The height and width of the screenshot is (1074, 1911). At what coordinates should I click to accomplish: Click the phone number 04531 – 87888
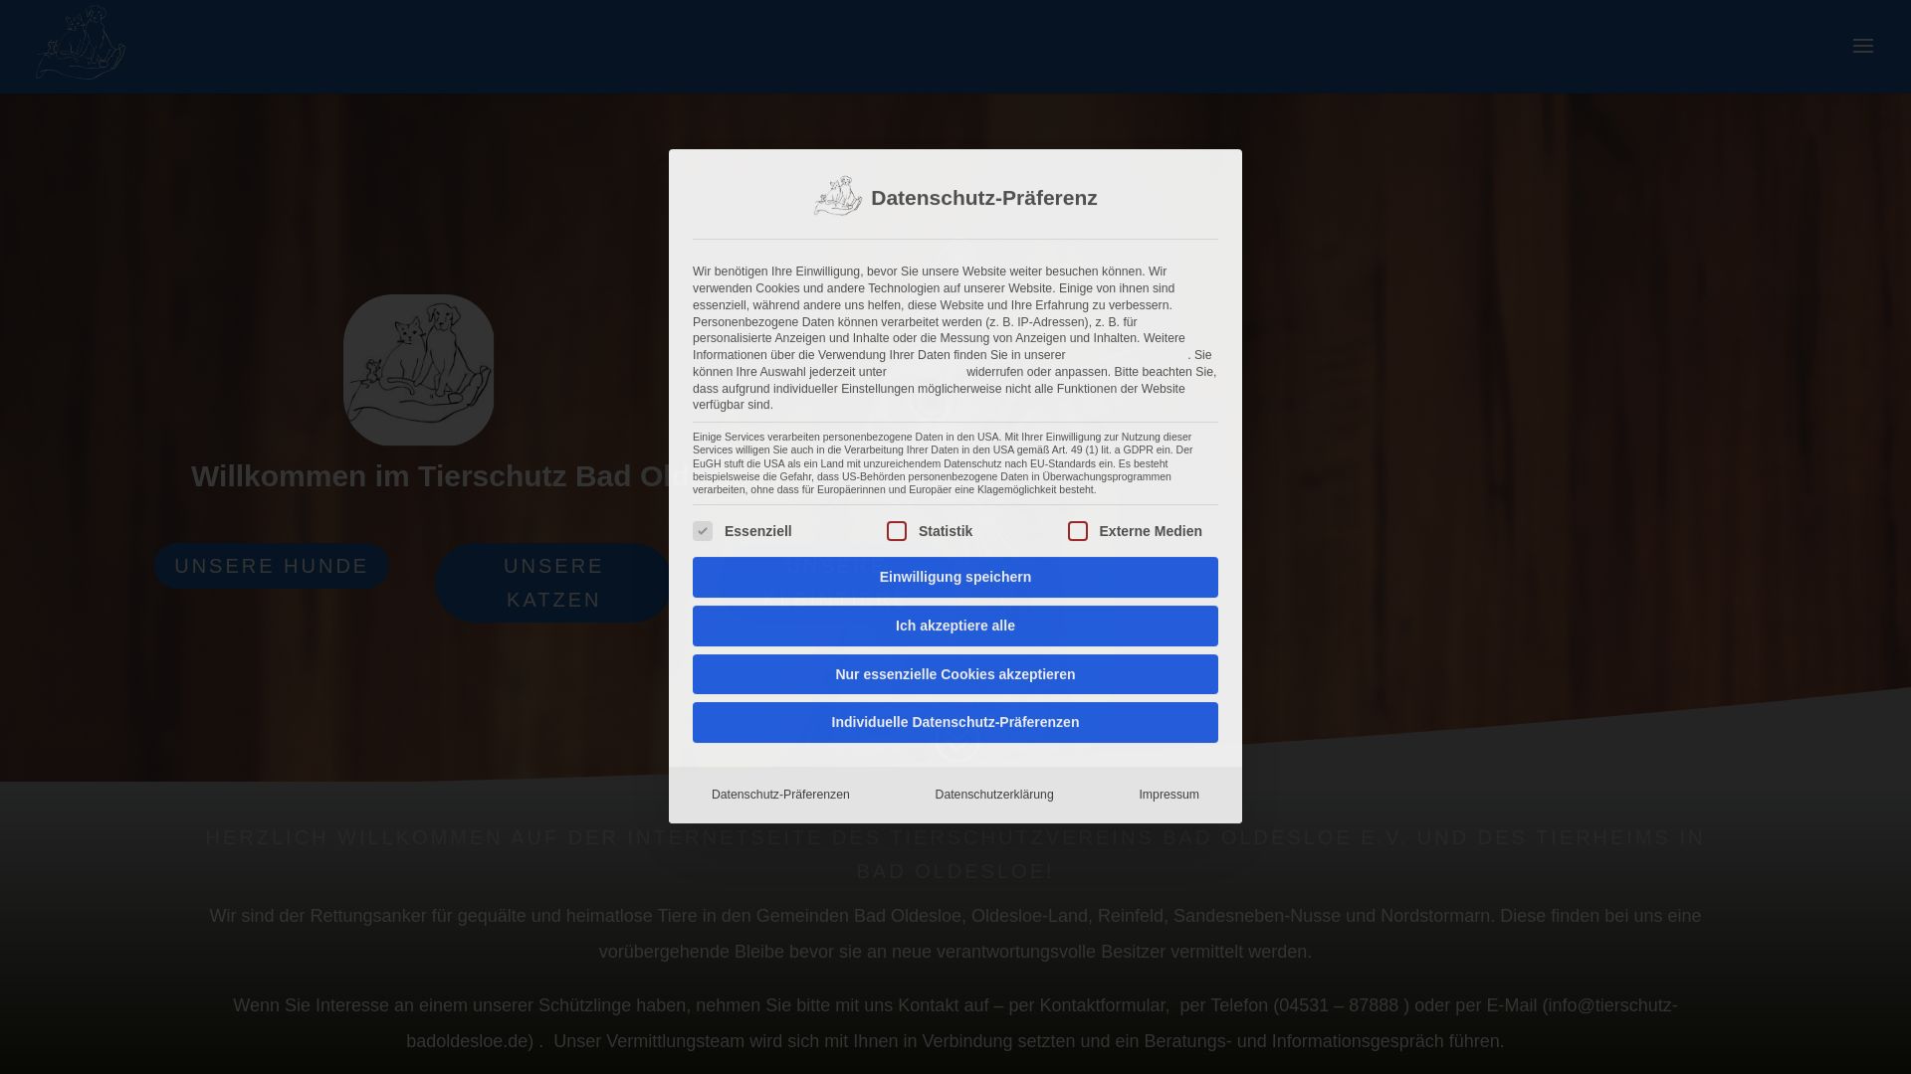[1338, 1005]
